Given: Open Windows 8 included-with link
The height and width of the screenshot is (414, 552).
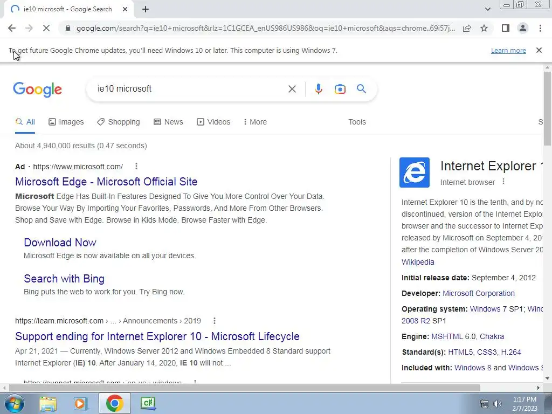Looking at the screenshot, I should (x=473, y=368).
